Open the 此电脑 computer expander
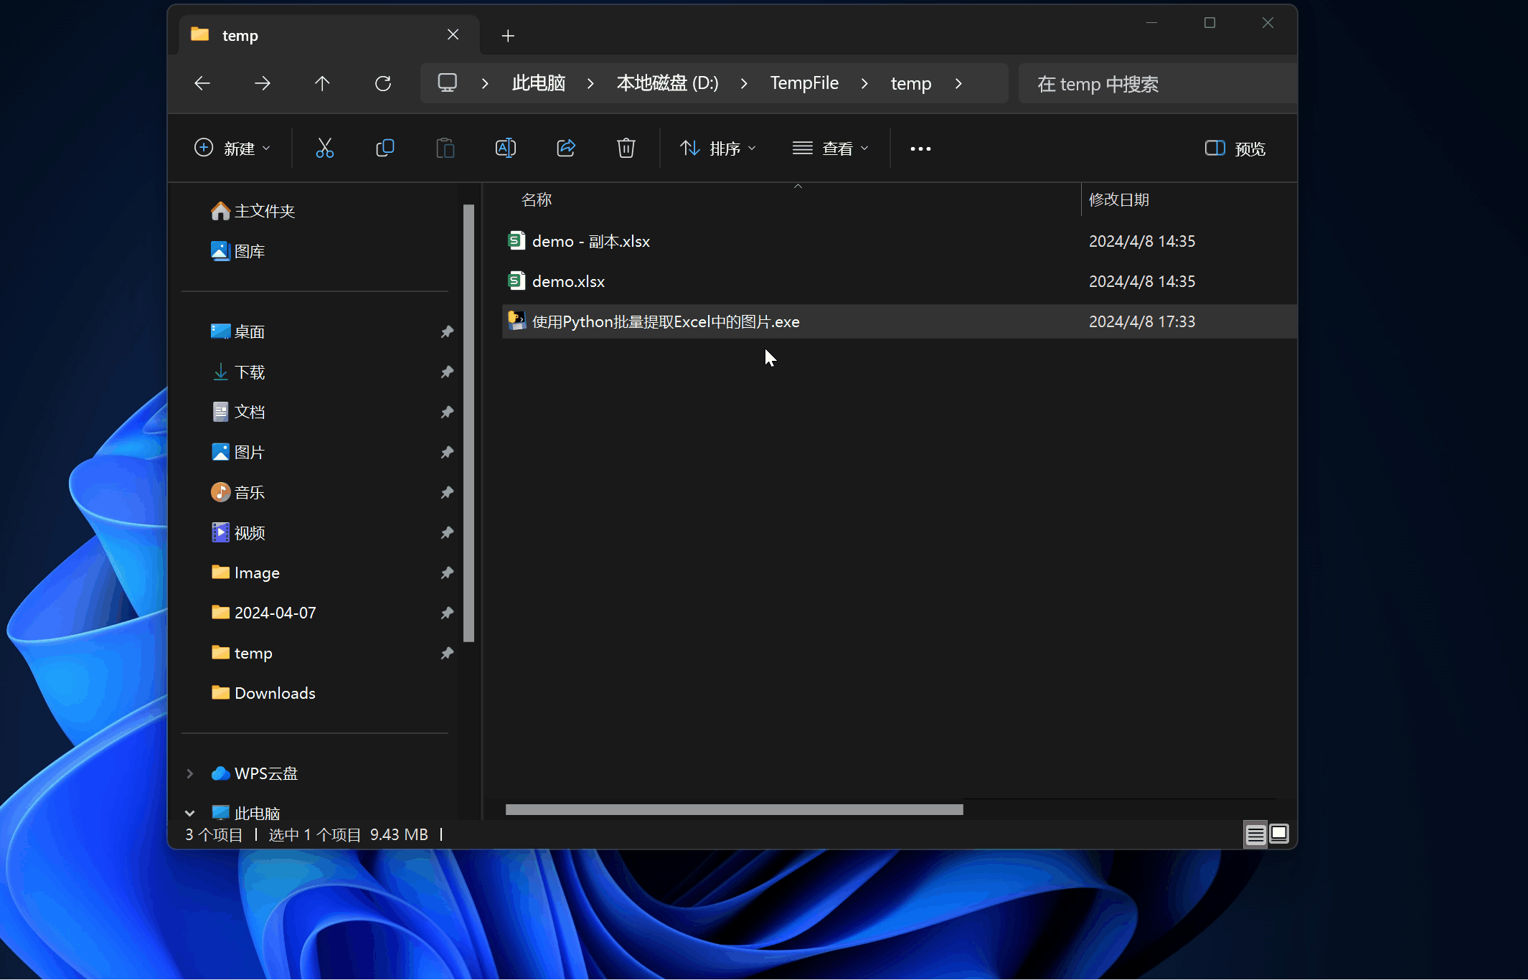 (189, 812)
